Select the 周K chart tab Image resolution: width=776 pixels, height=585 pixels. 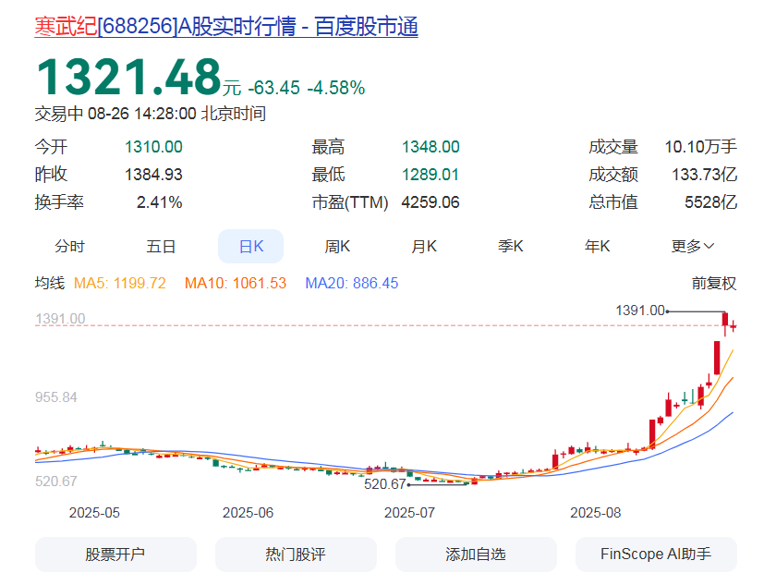point(337,246)
